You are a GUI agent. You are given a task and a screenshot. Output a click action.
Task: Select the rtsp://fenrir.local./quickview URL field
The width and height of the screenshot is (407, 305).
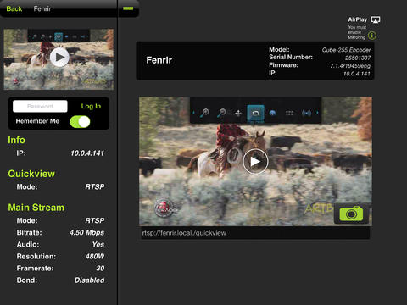[x=255, y=233]
